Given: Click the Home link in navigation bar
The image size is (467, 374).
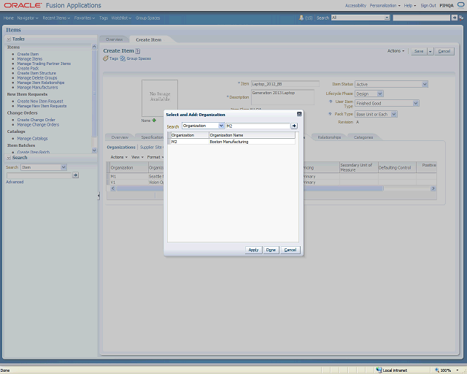Looking at the screenshot, I should coord(8,18).
